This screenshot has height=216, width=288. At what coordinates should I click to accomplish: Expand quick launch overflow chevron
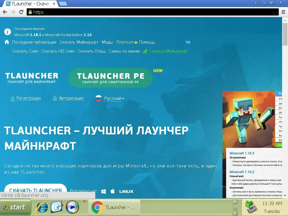pyautogui.click(x=84, y=201)
